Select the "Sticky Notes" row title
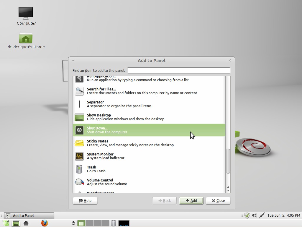This screenshot has width=302, height=227. click(x=97, y=141)
